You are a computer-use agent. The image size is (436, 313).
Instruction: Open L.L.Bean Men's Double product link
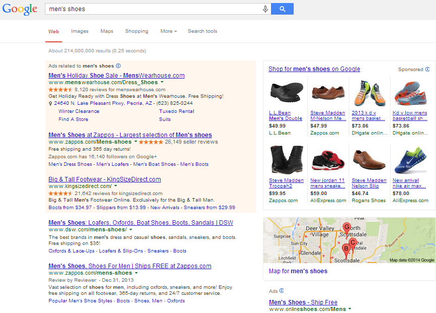[286, 115]
